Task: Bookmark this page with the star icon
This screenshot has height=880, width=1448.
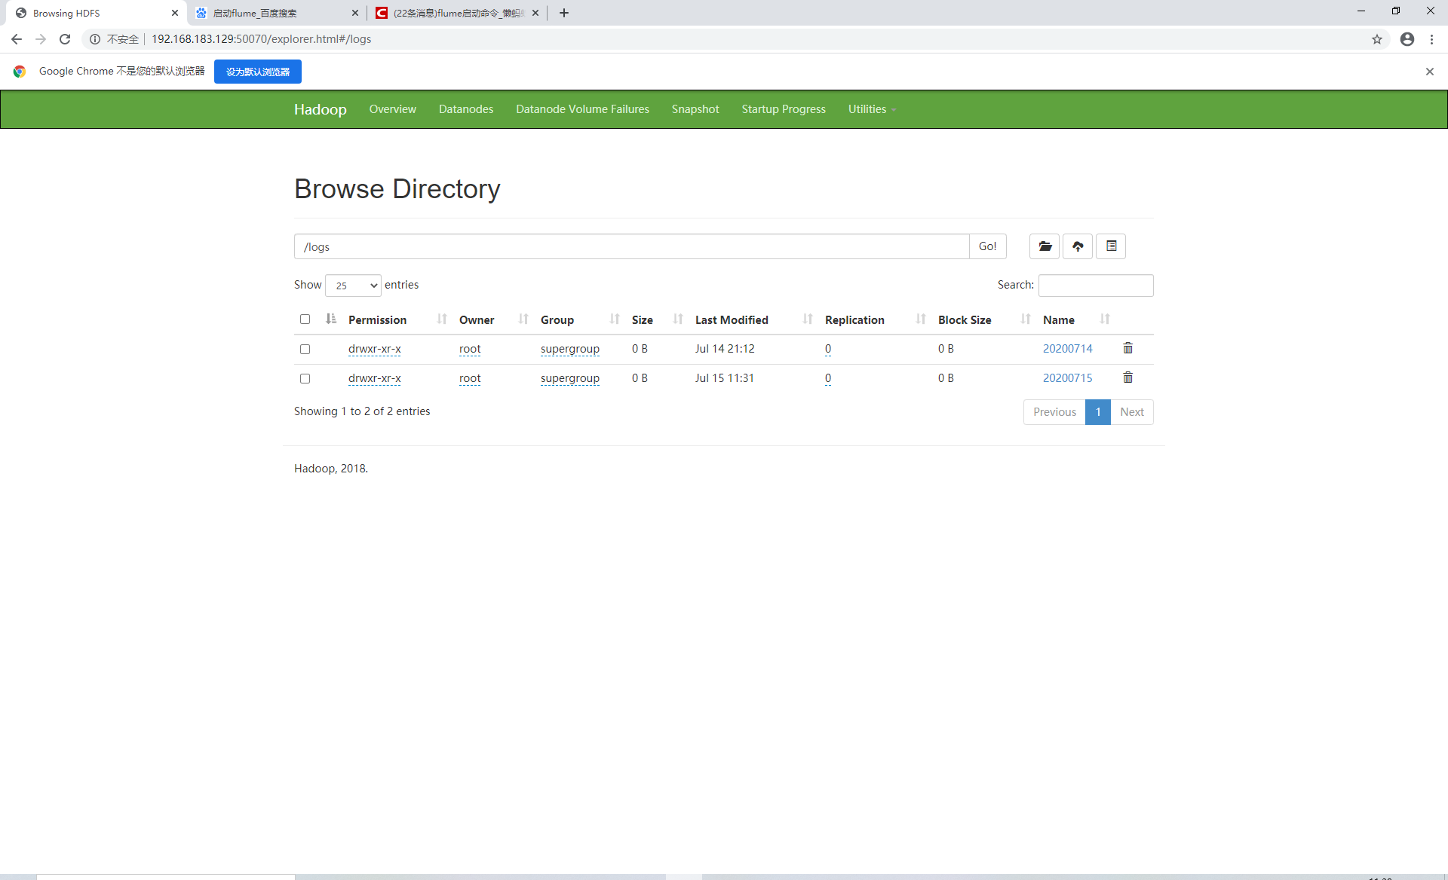Action: coord(1377,39)
